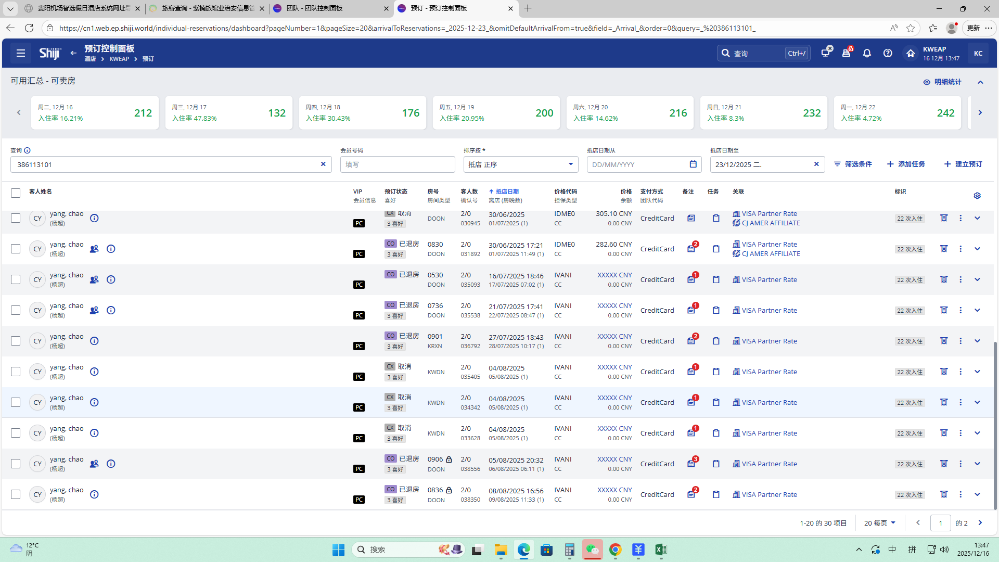Open the CJ AMER AFFILIATE link for room 0830
999x562 pixels.
click(771, 254)
